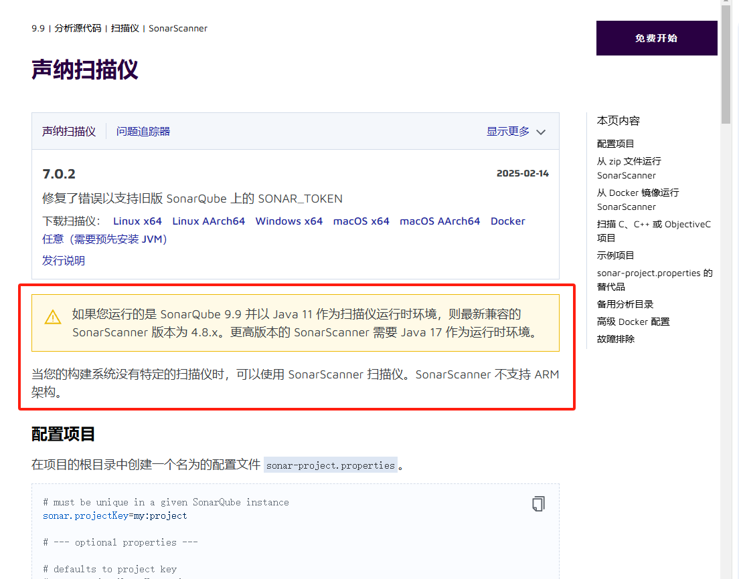
Task: Expand the 显示更多 chevron
Action: click(x=541, y=132)
